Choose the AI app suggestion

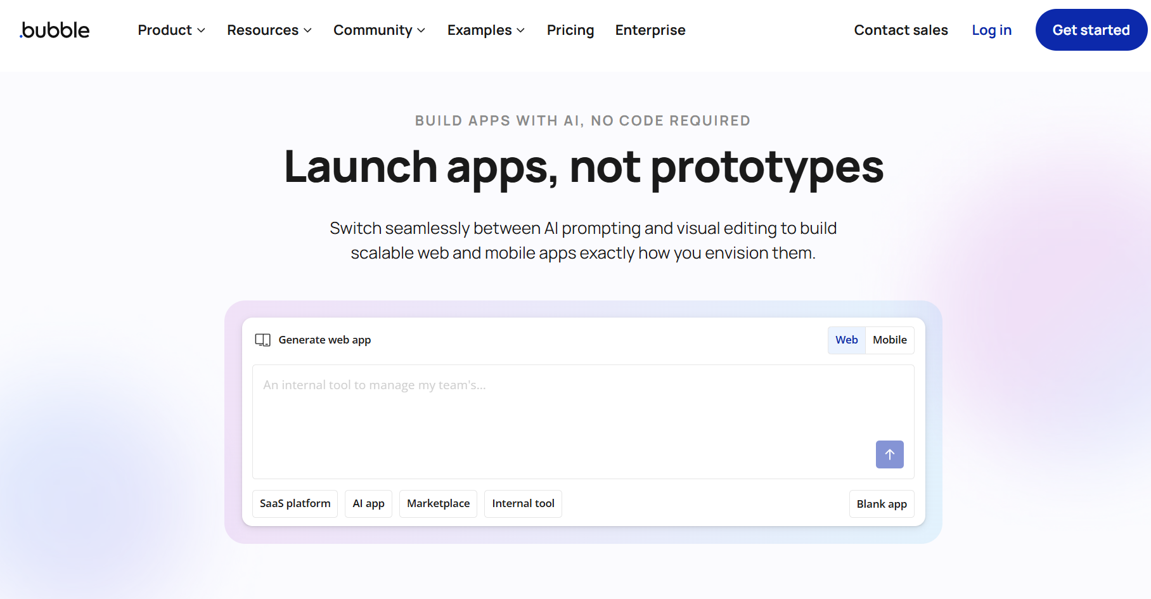(x=368, y=504)
